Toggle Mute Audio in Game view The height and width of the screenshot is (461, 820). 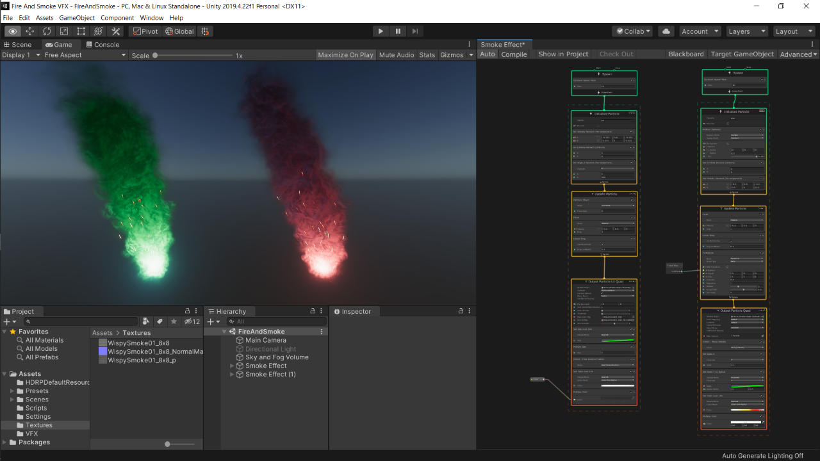(397, 55)
